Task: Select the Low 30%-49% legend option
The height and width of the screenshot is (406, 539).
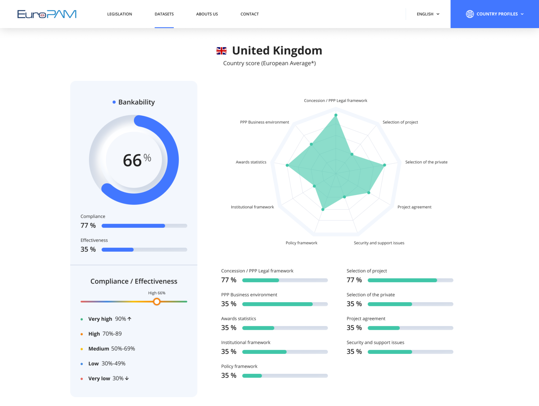Action: coord(107,364)
